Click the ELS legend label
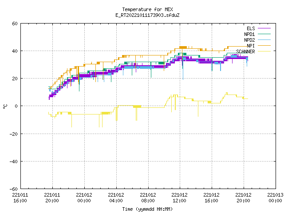Image resolution: width=284 pixels, height=213 pixels. coord(251,28)
